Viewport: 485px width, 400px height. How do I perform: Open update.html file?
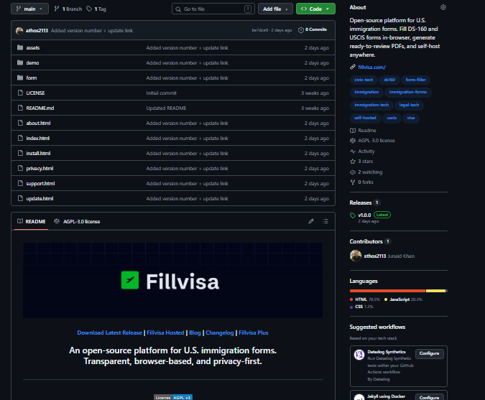(x=40, y=199)
